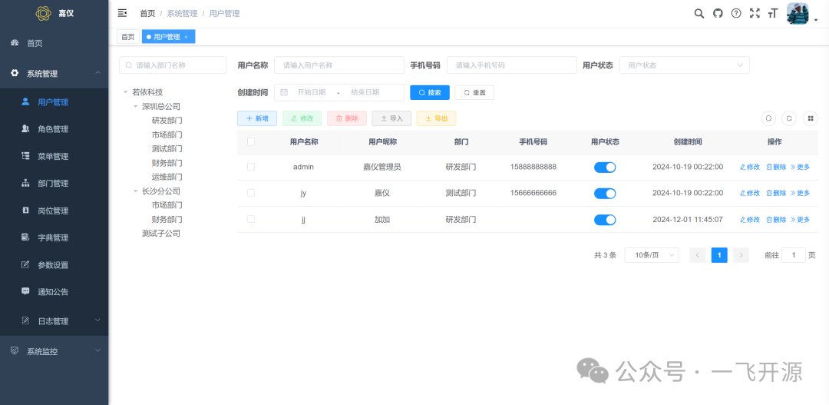Open the 用户状态 dropdown
The image size is (829, 405).
pos(684,65)
